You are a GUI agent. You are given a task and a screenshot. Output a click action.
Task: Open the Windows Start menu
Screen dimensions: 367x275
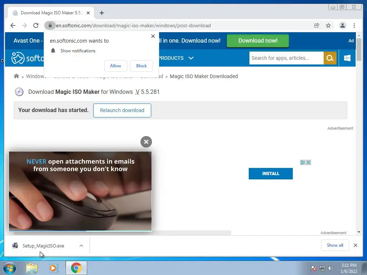pos(10,268)
